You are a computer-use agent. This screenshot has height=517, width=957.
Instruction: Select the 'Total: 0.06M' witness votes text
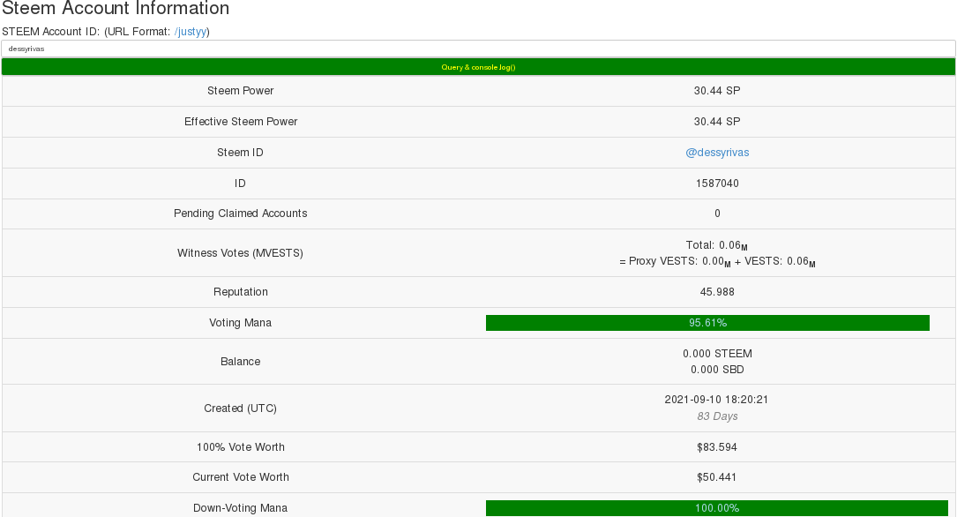tap(716, 245)
